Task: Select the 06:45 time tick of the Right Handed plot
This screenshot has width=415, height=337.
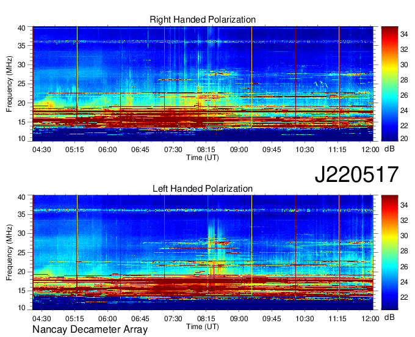Action: coord(140,150)
